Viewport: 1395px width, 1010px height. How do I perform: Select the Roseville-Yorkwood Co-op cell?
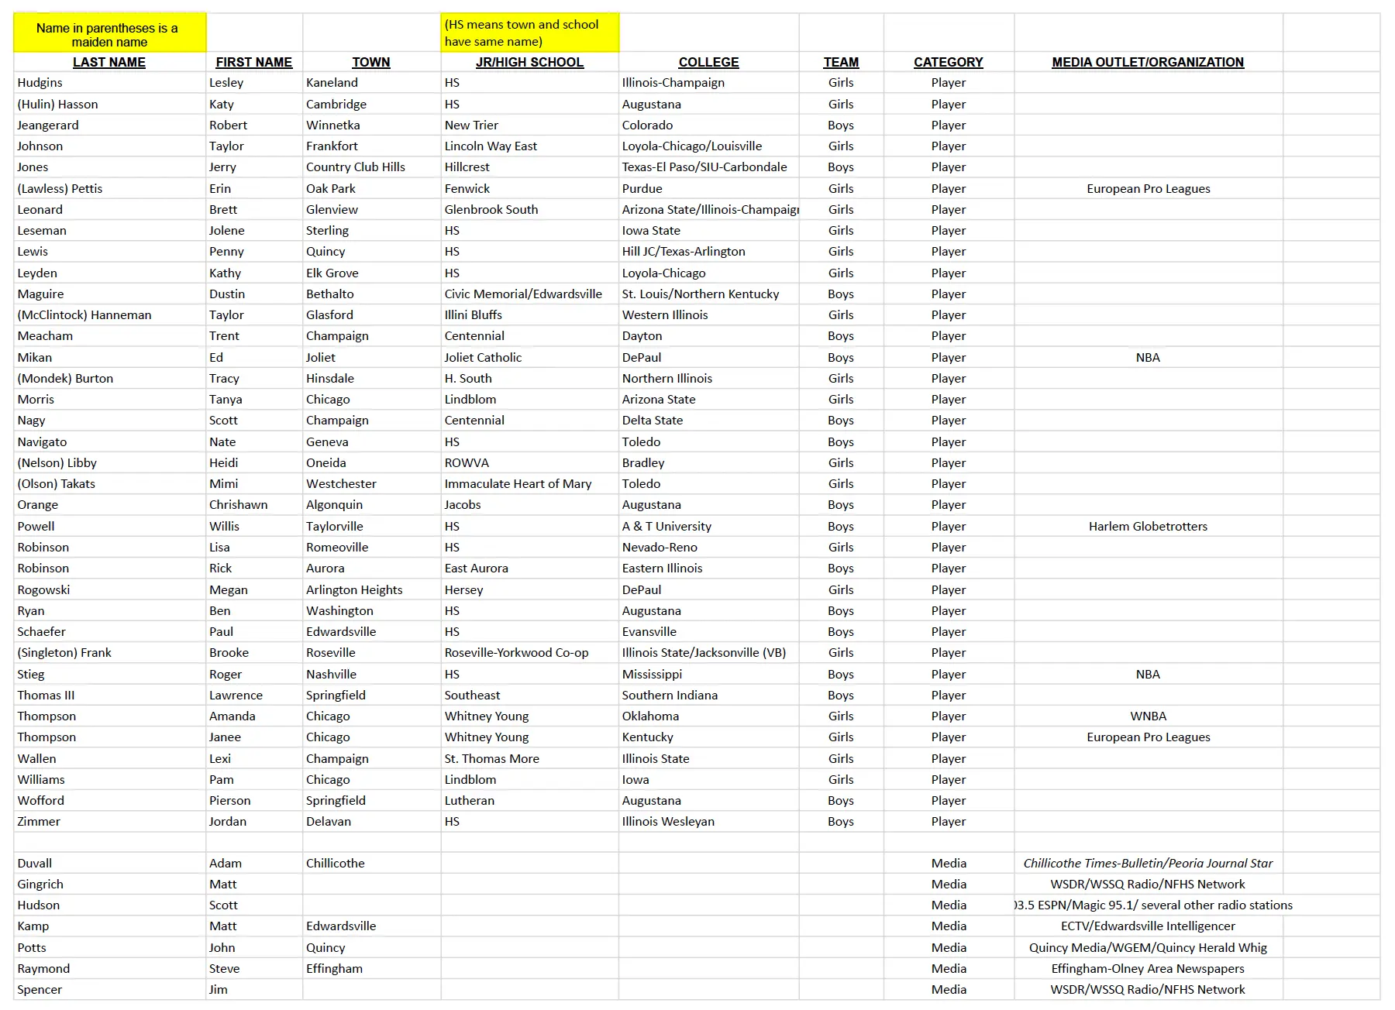click(516, 652)
